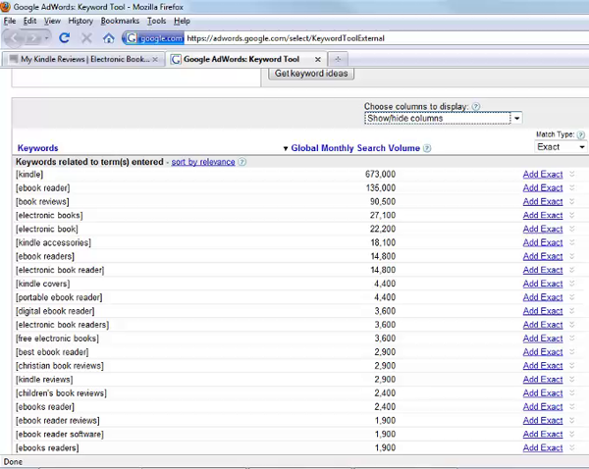Go to the Firefox home page icon

click(x=108, y=38)
